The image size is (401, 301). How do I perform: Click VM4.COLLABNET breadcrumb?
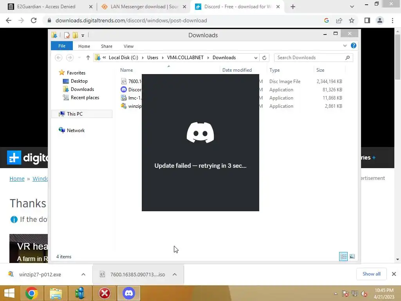pos(185,58)
